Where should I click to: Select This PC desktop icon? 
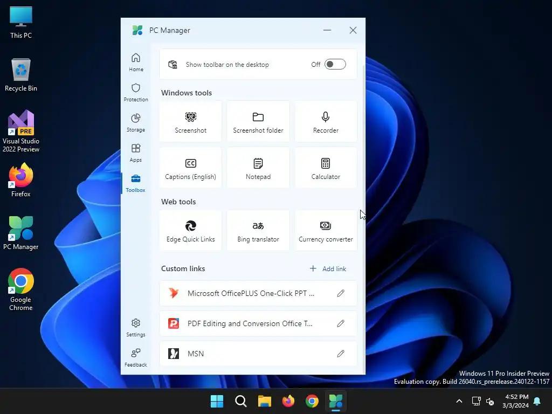tap(21, 23)
